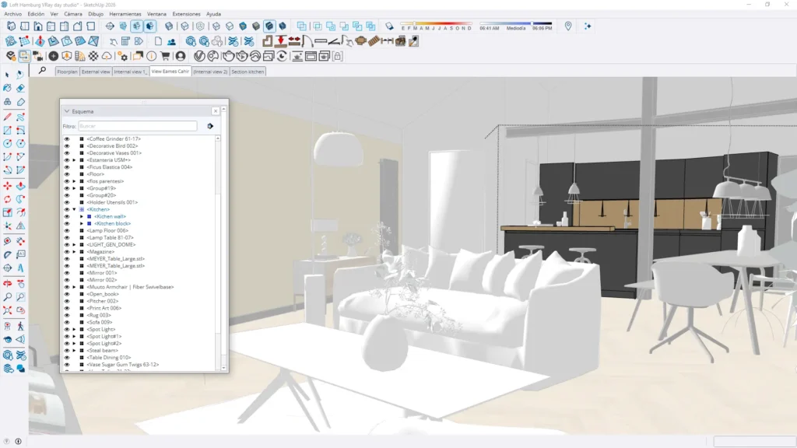Viewport: 797px width, 448px height.
Task: Hide Coffee Grinder 61-17 via eye icon
Action: pos(67,138)
